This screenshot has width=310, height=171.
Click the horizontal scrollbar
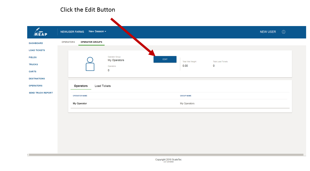click(166, 155)
